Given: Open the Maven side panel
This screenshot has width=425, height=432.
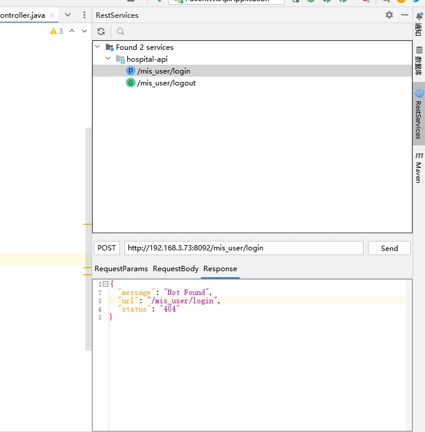Looking at the screenshot, I should point(419,167).
